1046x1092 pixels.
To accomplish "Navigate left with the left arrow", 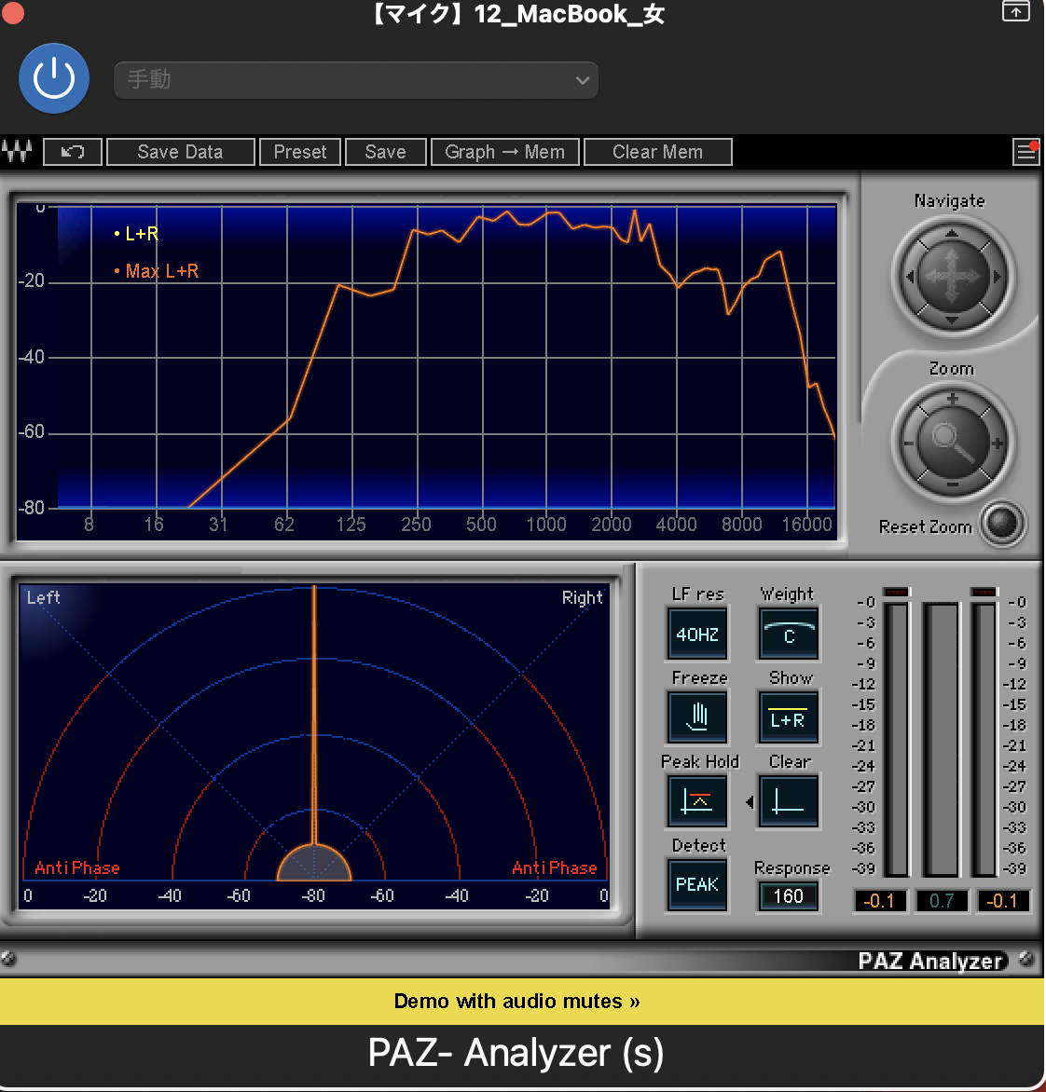I will point(909,277).
